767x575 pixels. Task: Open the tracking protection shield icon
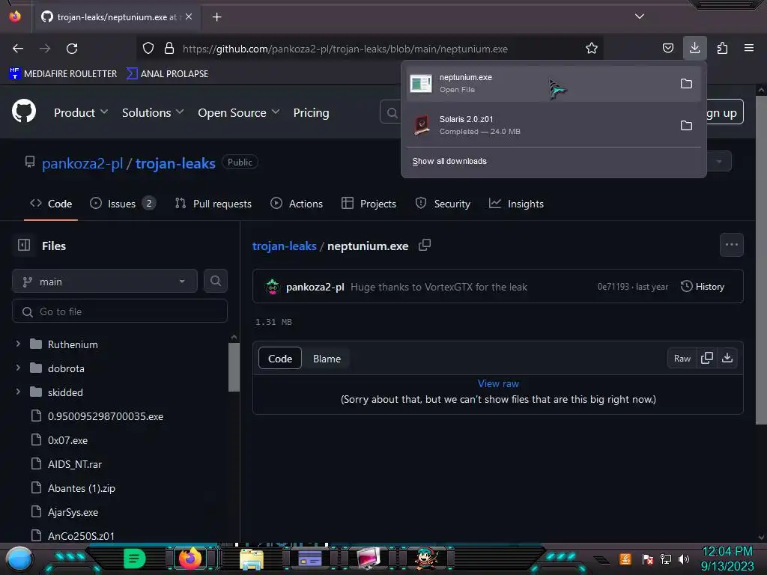coord(148,49)
